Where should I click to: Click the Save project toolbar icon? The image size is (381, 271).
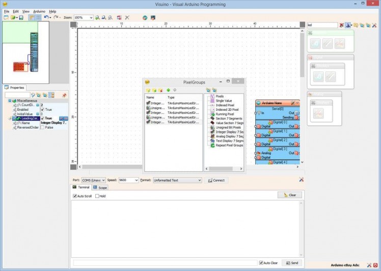pyautogui.click(x=21, y=17)
